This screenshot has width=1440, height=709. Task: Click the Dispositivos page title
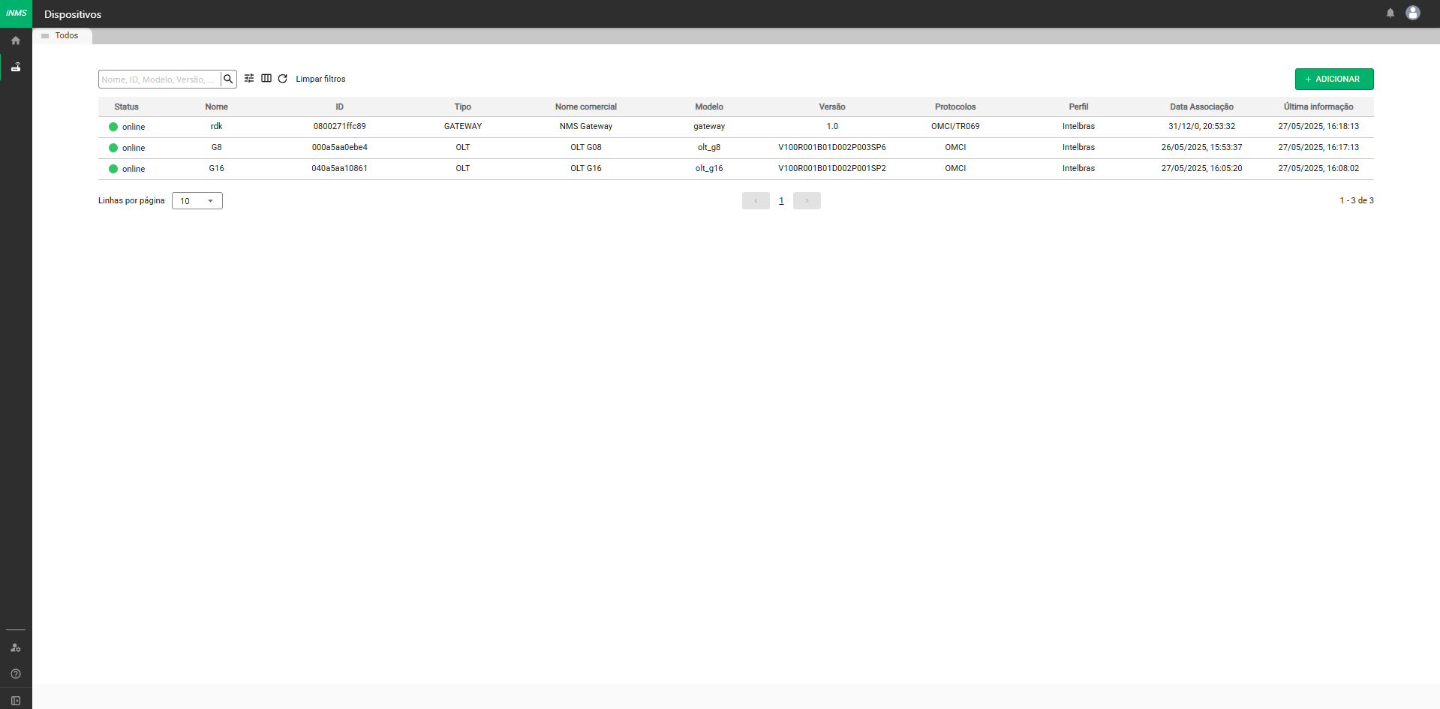[73, 14]
